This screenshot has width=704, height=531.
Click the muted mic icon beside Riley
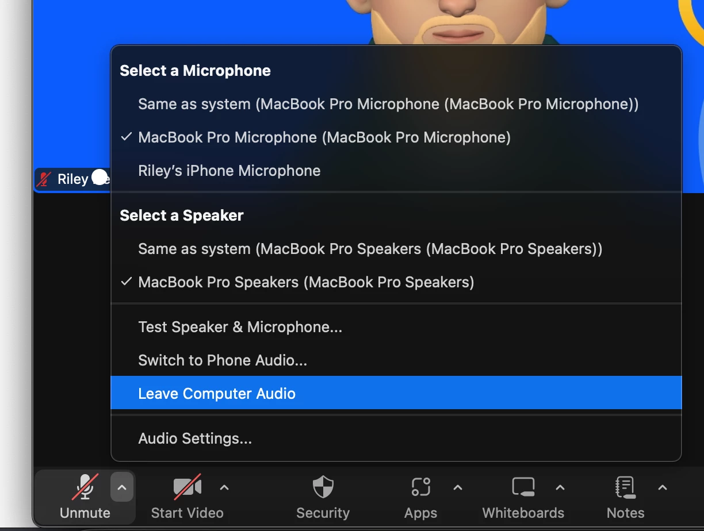pyautogui.click(x=44, y=179)
